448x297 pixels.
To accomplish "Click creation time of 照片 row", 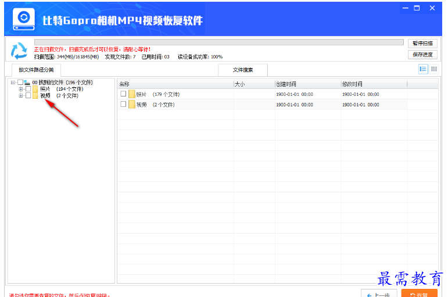I will click(295, 94).
